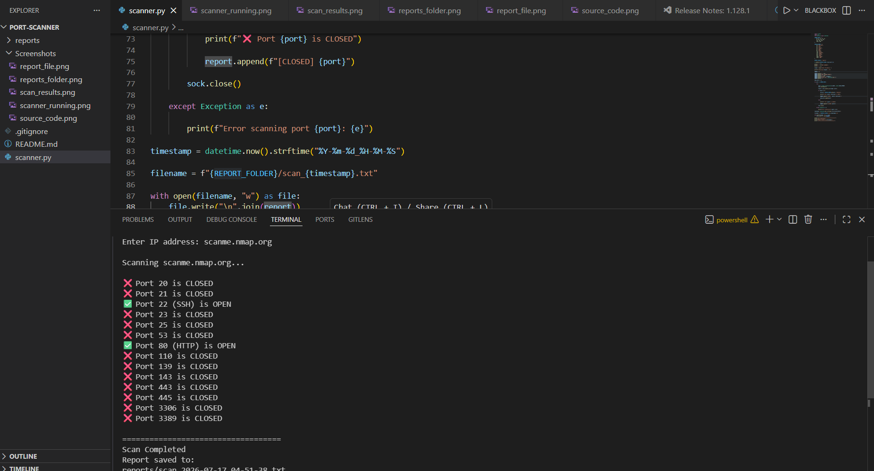This screenshot has width=874, height=471.
Task: Click 'Scan Completed' text in terminal
Action: [x=154, y=450]
